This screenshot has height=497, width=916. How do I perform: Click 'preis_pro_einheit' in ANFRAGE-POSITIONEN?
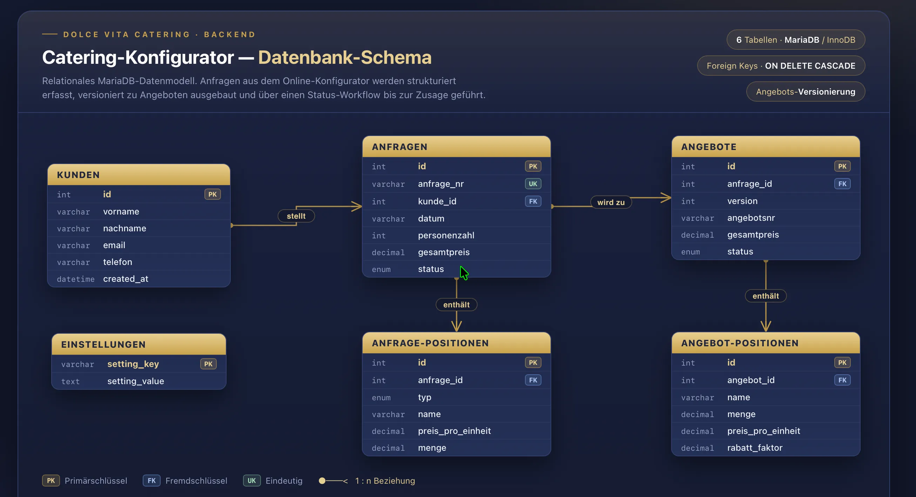click(x=456, y=431)
